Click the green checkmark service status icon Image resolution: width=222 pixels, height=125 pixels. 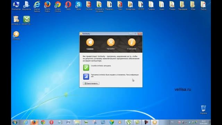(x=86, y=68)
